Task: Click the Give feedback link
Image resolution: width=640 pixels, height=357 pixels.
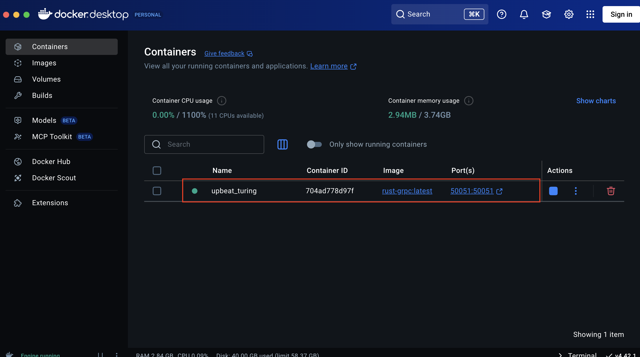Action: tap(224, 53)
